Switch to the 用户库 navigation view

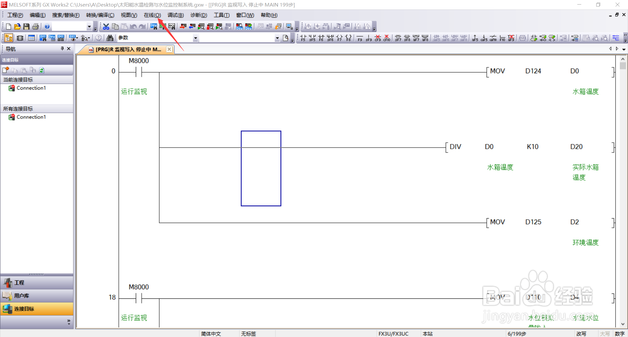tap(37, 296)
